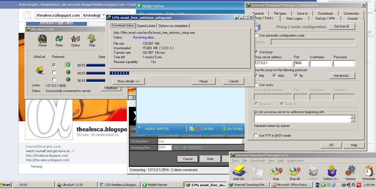Click UltraSurf Feedback button
This screenshot has height=189, width=376.
coord(111,88)
